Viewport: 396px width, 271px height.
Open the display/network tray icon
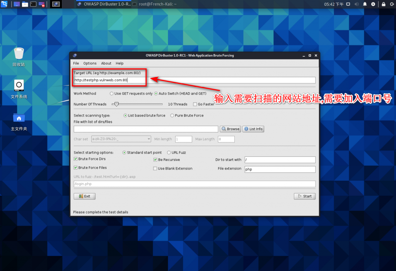[348, 4]
